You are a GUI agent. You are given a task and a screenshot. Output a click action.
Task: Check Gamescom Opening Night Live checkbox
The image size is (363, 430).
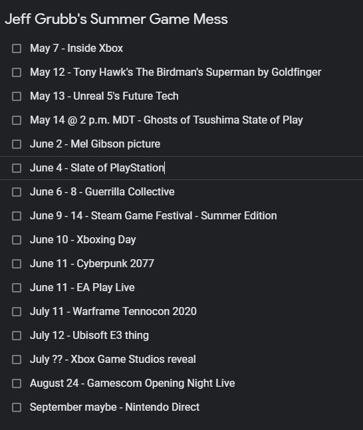(17, 383)
